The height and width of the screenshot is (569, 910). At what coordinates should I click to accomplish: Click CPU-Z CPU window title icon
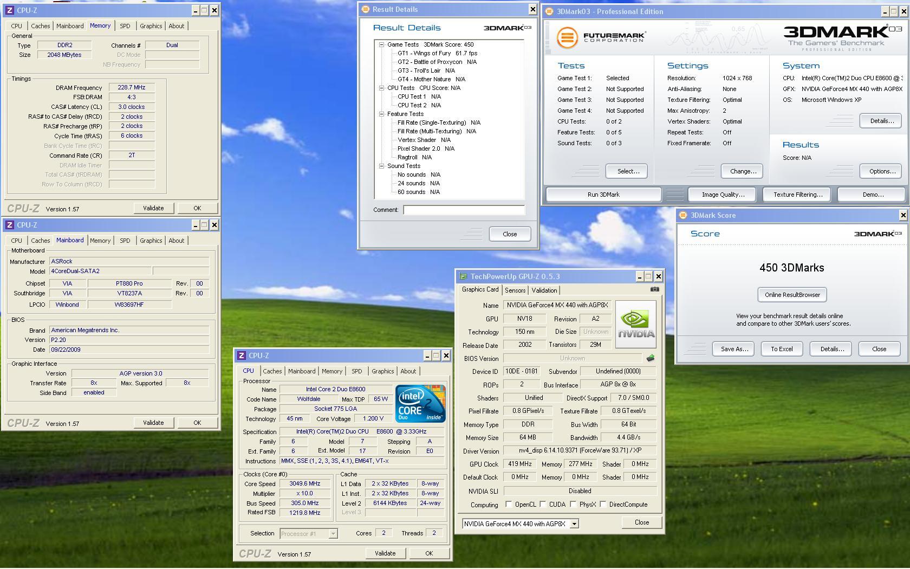pyautogui.click(x=242, y=356)
